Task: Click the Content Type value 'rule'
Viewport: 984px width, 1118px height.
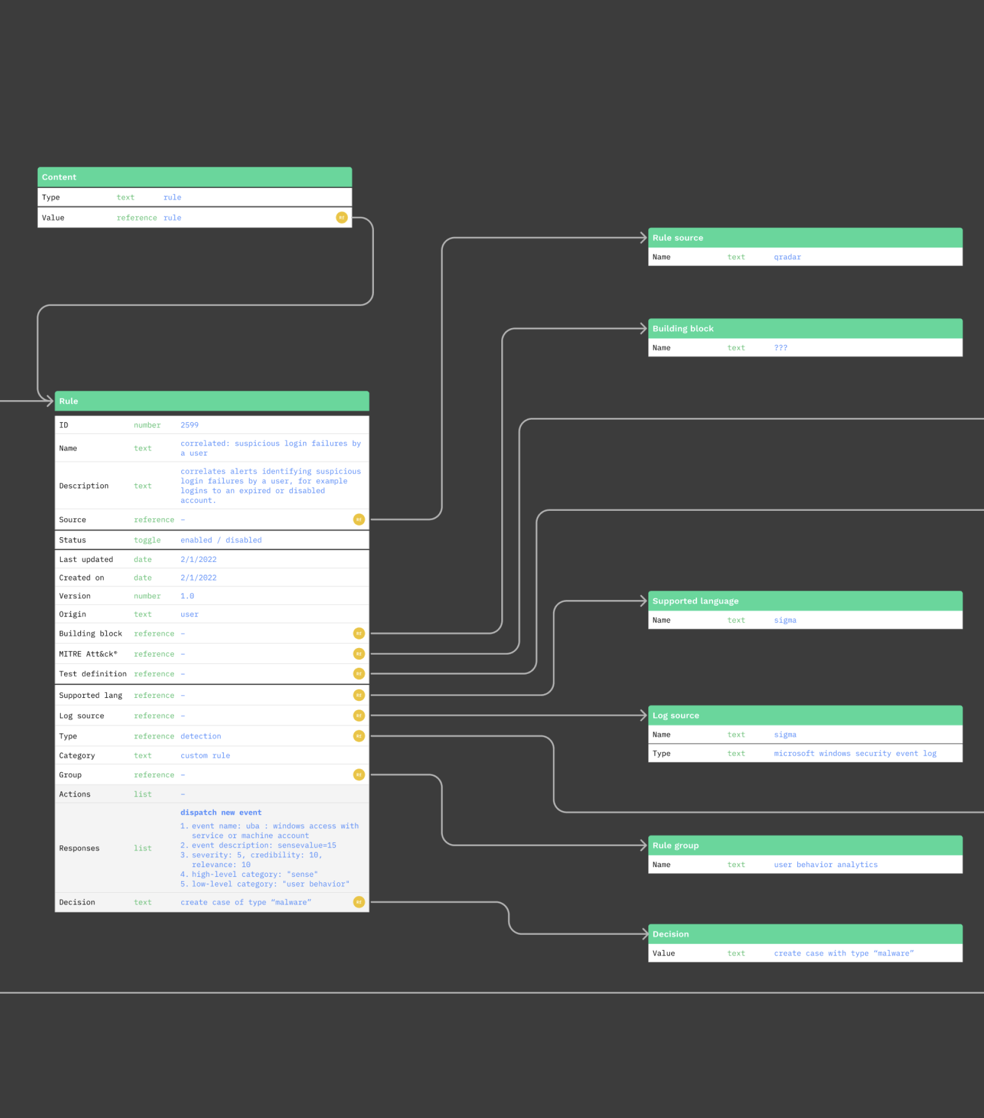Action: point(172,197)
